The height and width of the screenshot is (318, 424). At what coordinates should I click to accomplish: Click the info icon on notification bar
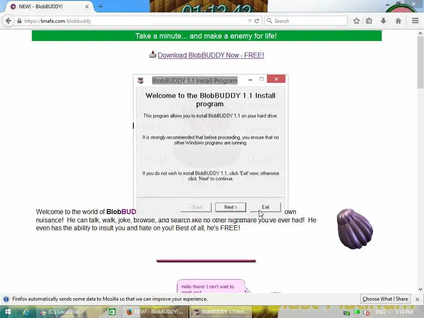[x=6, y=299]
